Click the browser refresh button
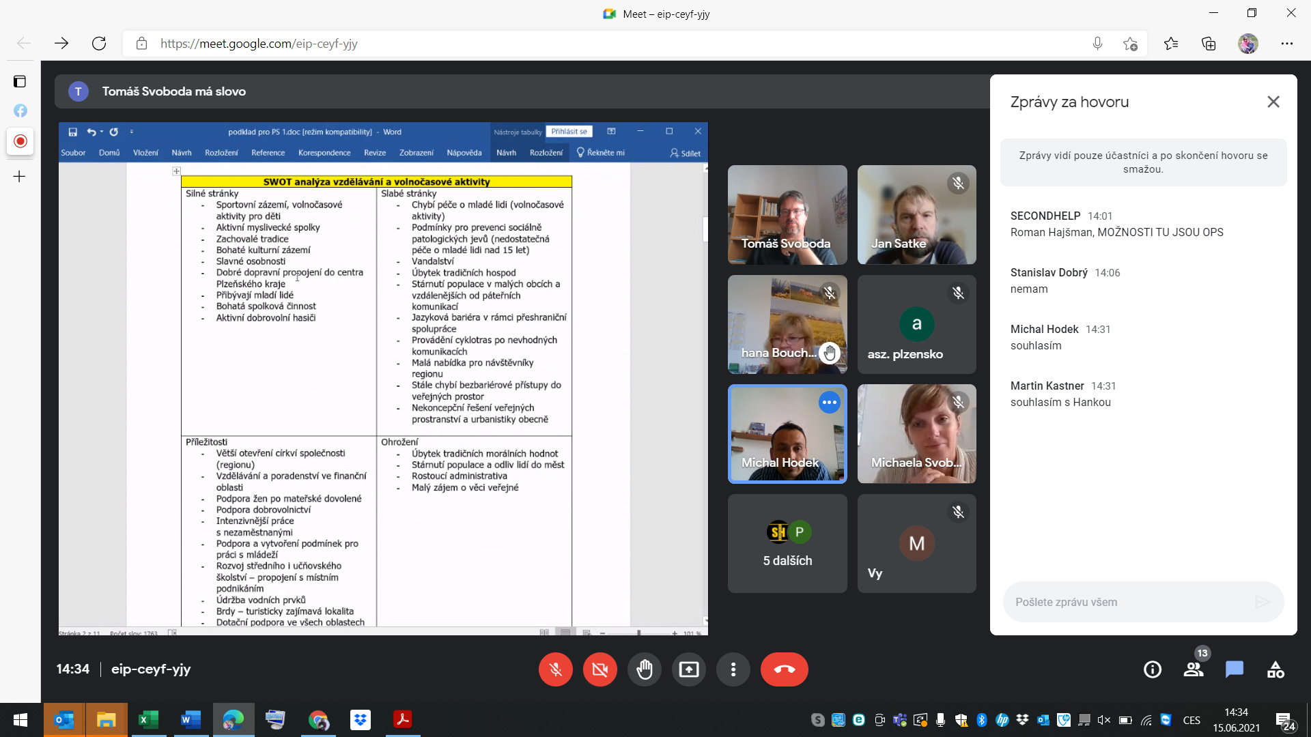 [99, 44]
